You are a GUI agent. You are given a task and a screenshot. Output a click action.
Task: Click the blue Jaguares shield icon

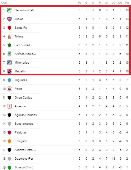pos(9,80)
